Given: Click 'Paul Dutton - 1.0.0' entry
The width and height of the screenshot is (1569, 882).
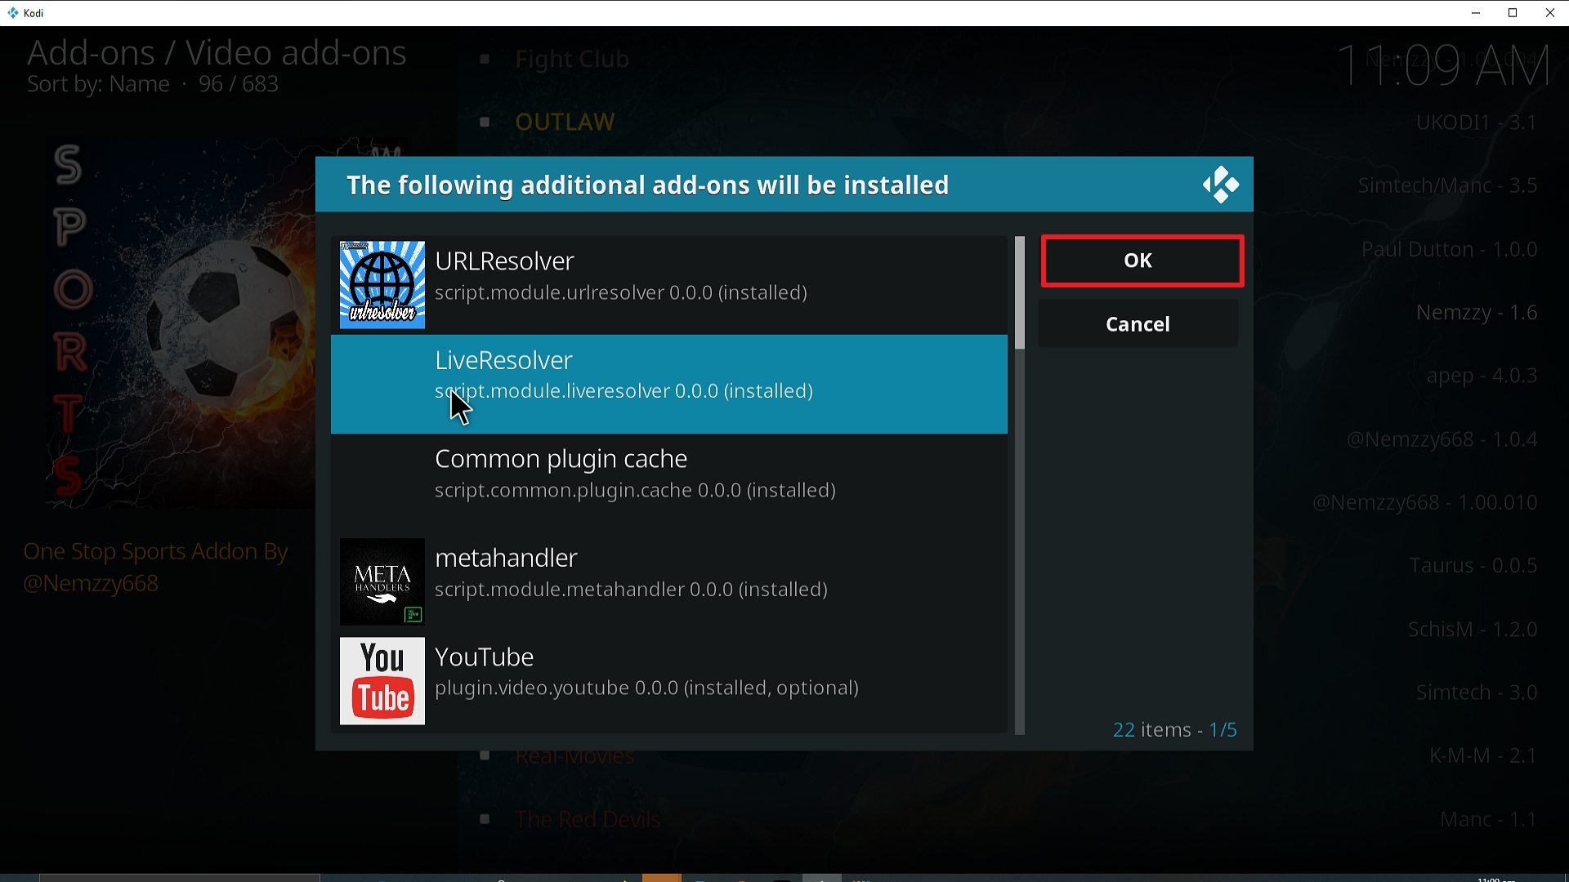Looking at the screenshot, I should [1450, 249].
